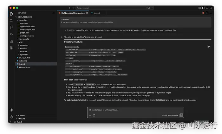This screenshot has width=222, height=134.
Task: Switch to the Build personal knowledge tab
Action: click(73, 13)
